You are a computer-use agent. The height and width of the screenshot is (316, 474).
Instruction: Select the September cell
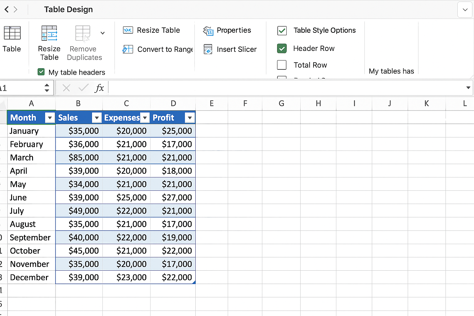tap(31, 237)
